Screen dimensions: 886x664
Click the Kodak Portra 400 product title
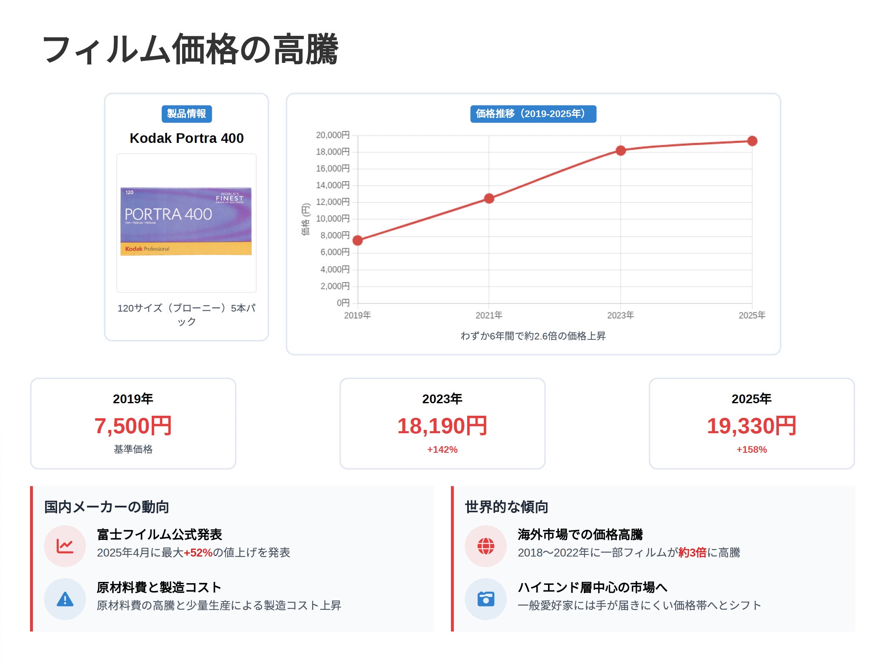187,138
